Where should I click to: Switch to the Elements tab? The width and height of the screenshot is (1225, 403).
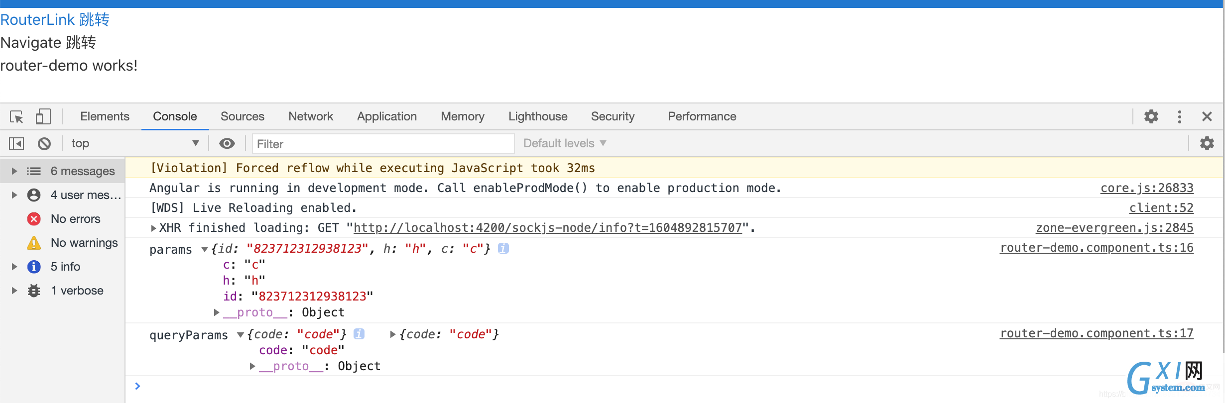click(x=105, y=116)
